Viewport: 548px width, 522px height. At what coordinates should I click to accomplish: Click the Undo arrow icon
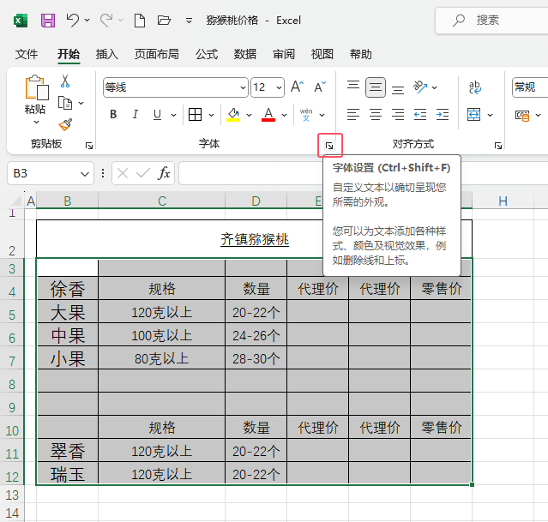pos(73,20)
